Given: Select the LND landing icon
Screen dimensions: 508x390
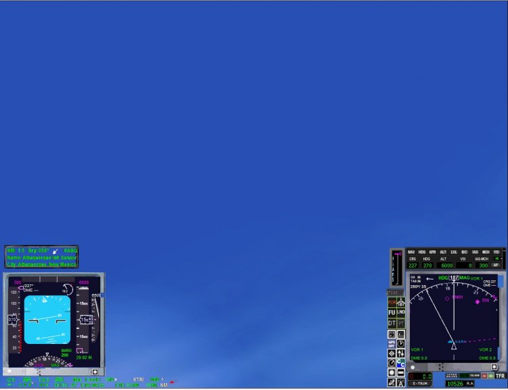Looking at the screenshot, I should (401, 312).
